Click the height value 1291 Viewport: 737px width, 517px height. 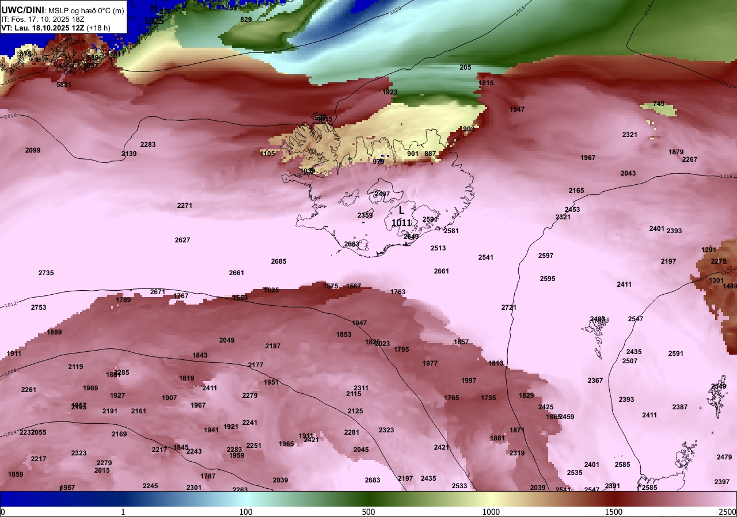709,250
